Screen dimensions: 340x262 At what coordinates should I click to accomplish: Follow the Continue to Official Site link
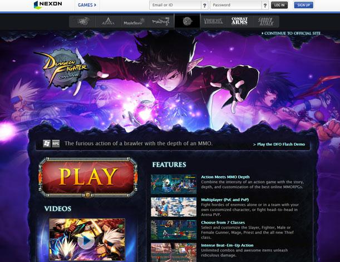click(291, 33)
